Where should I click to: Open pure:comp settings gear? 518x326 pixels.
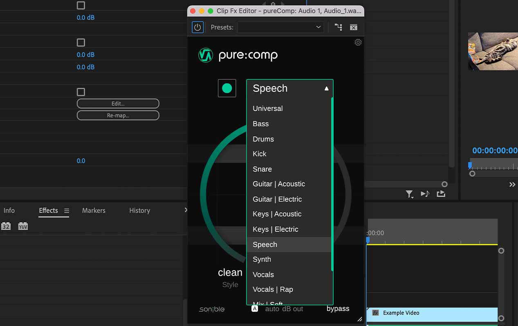tap(358, 42)
